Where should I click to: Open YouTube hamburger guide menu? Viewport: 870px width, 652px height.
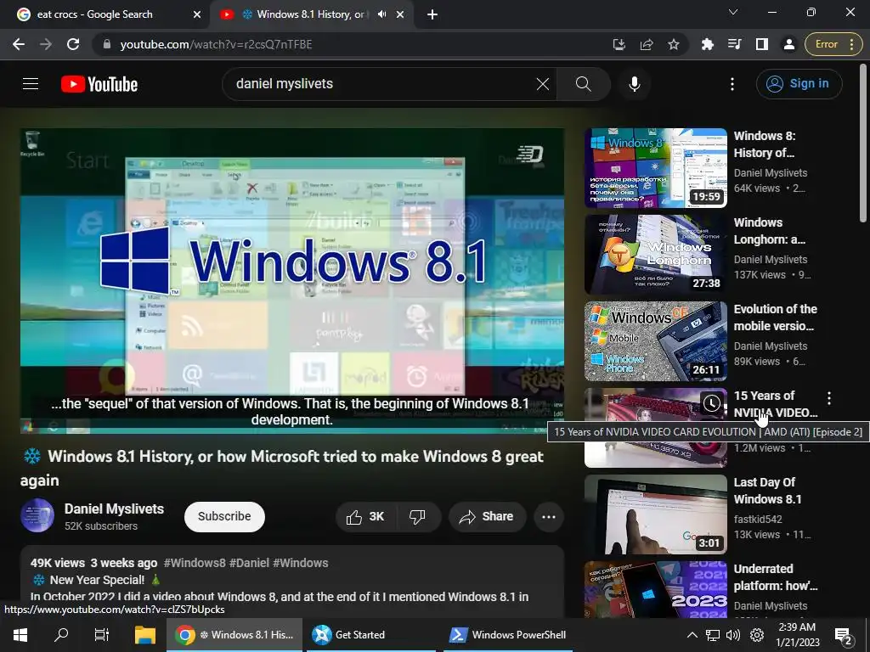point(31,84)
